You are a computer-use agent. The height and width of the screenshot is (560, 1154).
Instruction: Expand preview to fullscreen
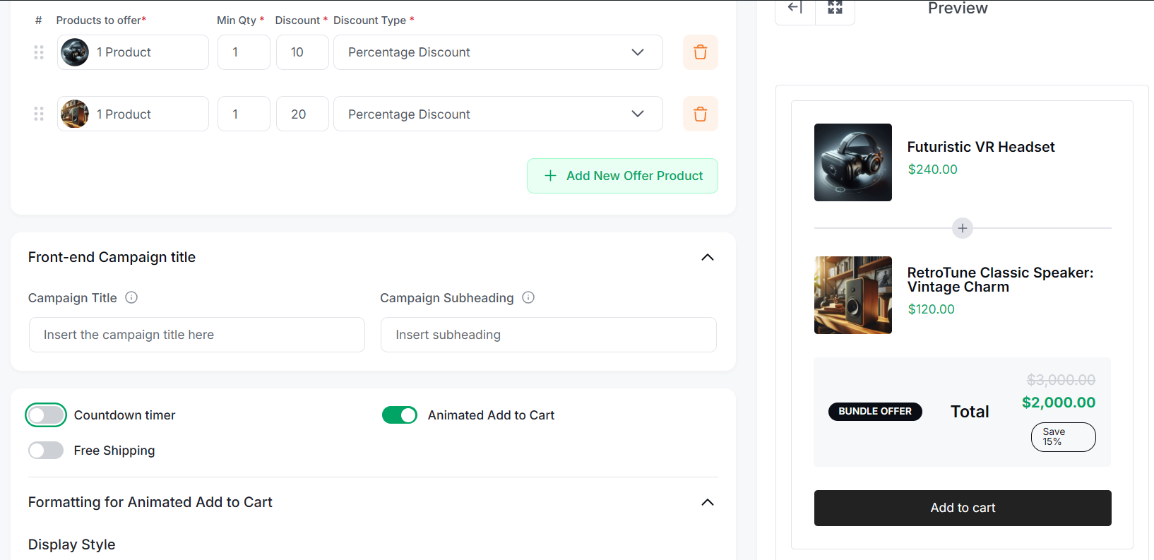[835, 8]
